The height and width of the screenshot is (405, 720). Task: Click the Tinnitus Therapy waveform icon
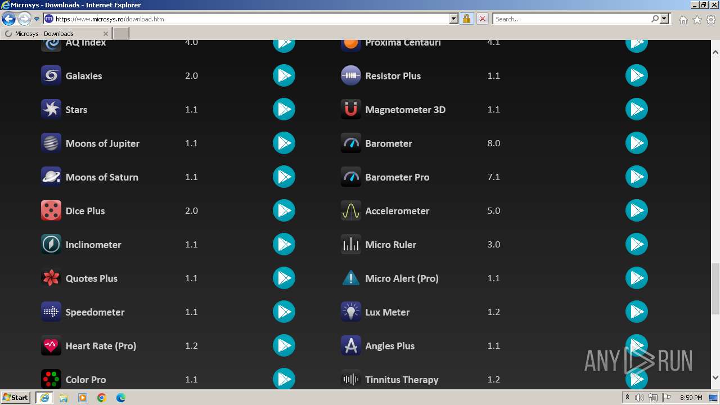tap(351, 379)
